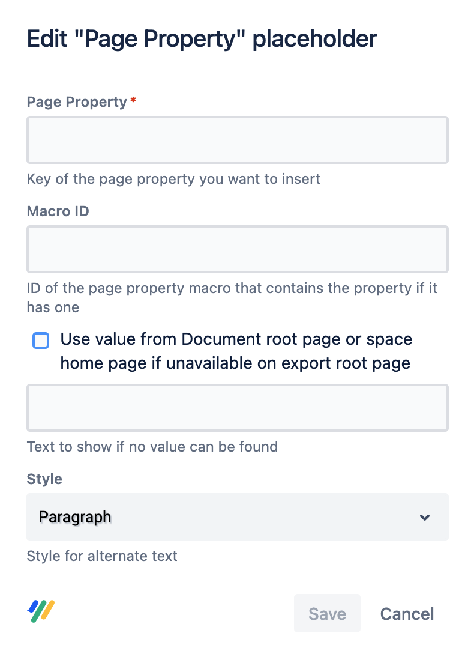This screenshot has height=657, width=474.
Task: Click "Text to show if no value" hint
Action: pyautogui.click(x=152, y=447)
